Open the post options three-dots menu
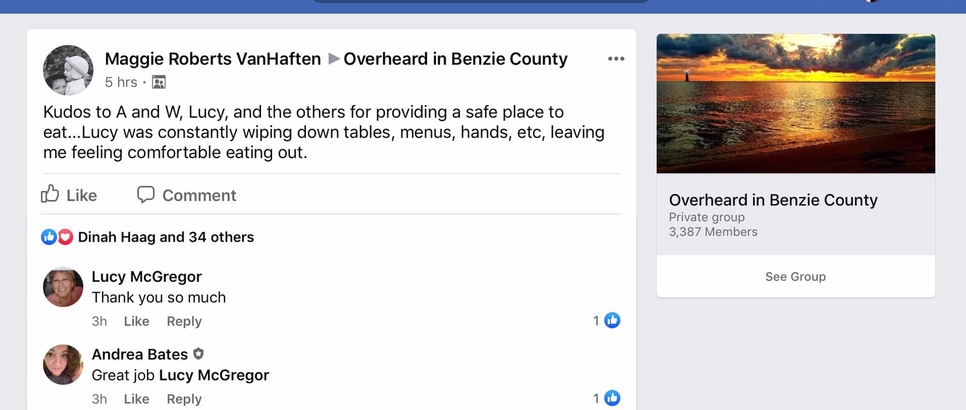Screen dimensions: 966x410 coord(616,59)
